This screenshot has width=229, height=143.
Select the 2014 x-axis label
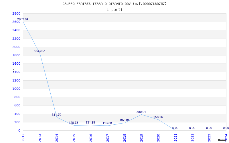(57, 138)
